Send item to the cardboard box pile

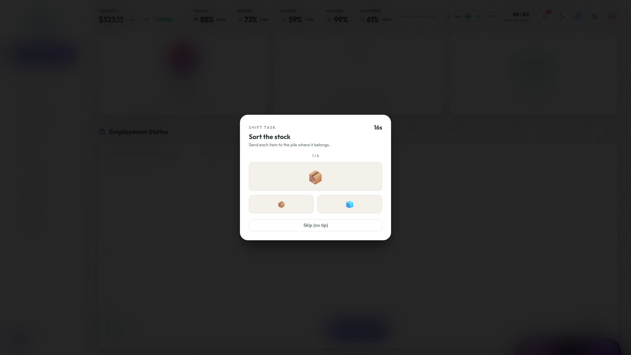[281, 204]
